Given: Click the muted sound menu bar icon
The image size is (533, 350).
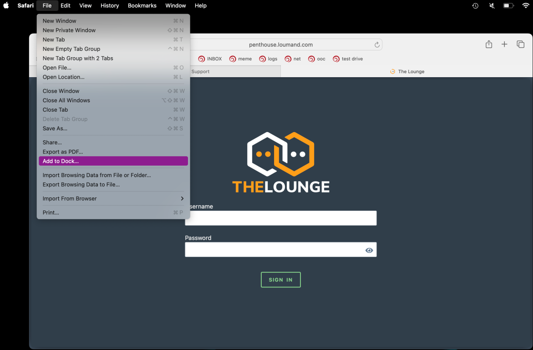Looking at the screenshot, I should pyautogui.click(x=492, y=5).
